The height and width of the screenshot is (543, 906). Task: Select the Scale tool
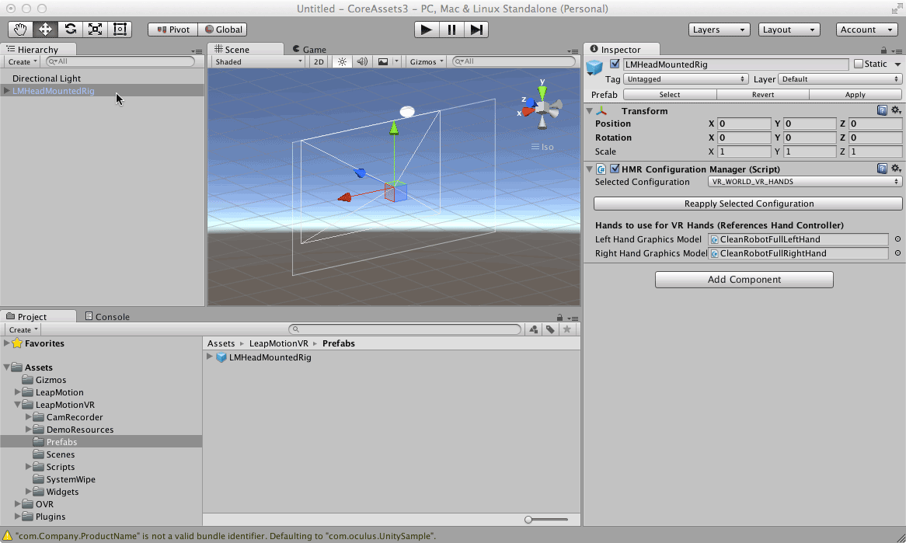coord(96,30)
